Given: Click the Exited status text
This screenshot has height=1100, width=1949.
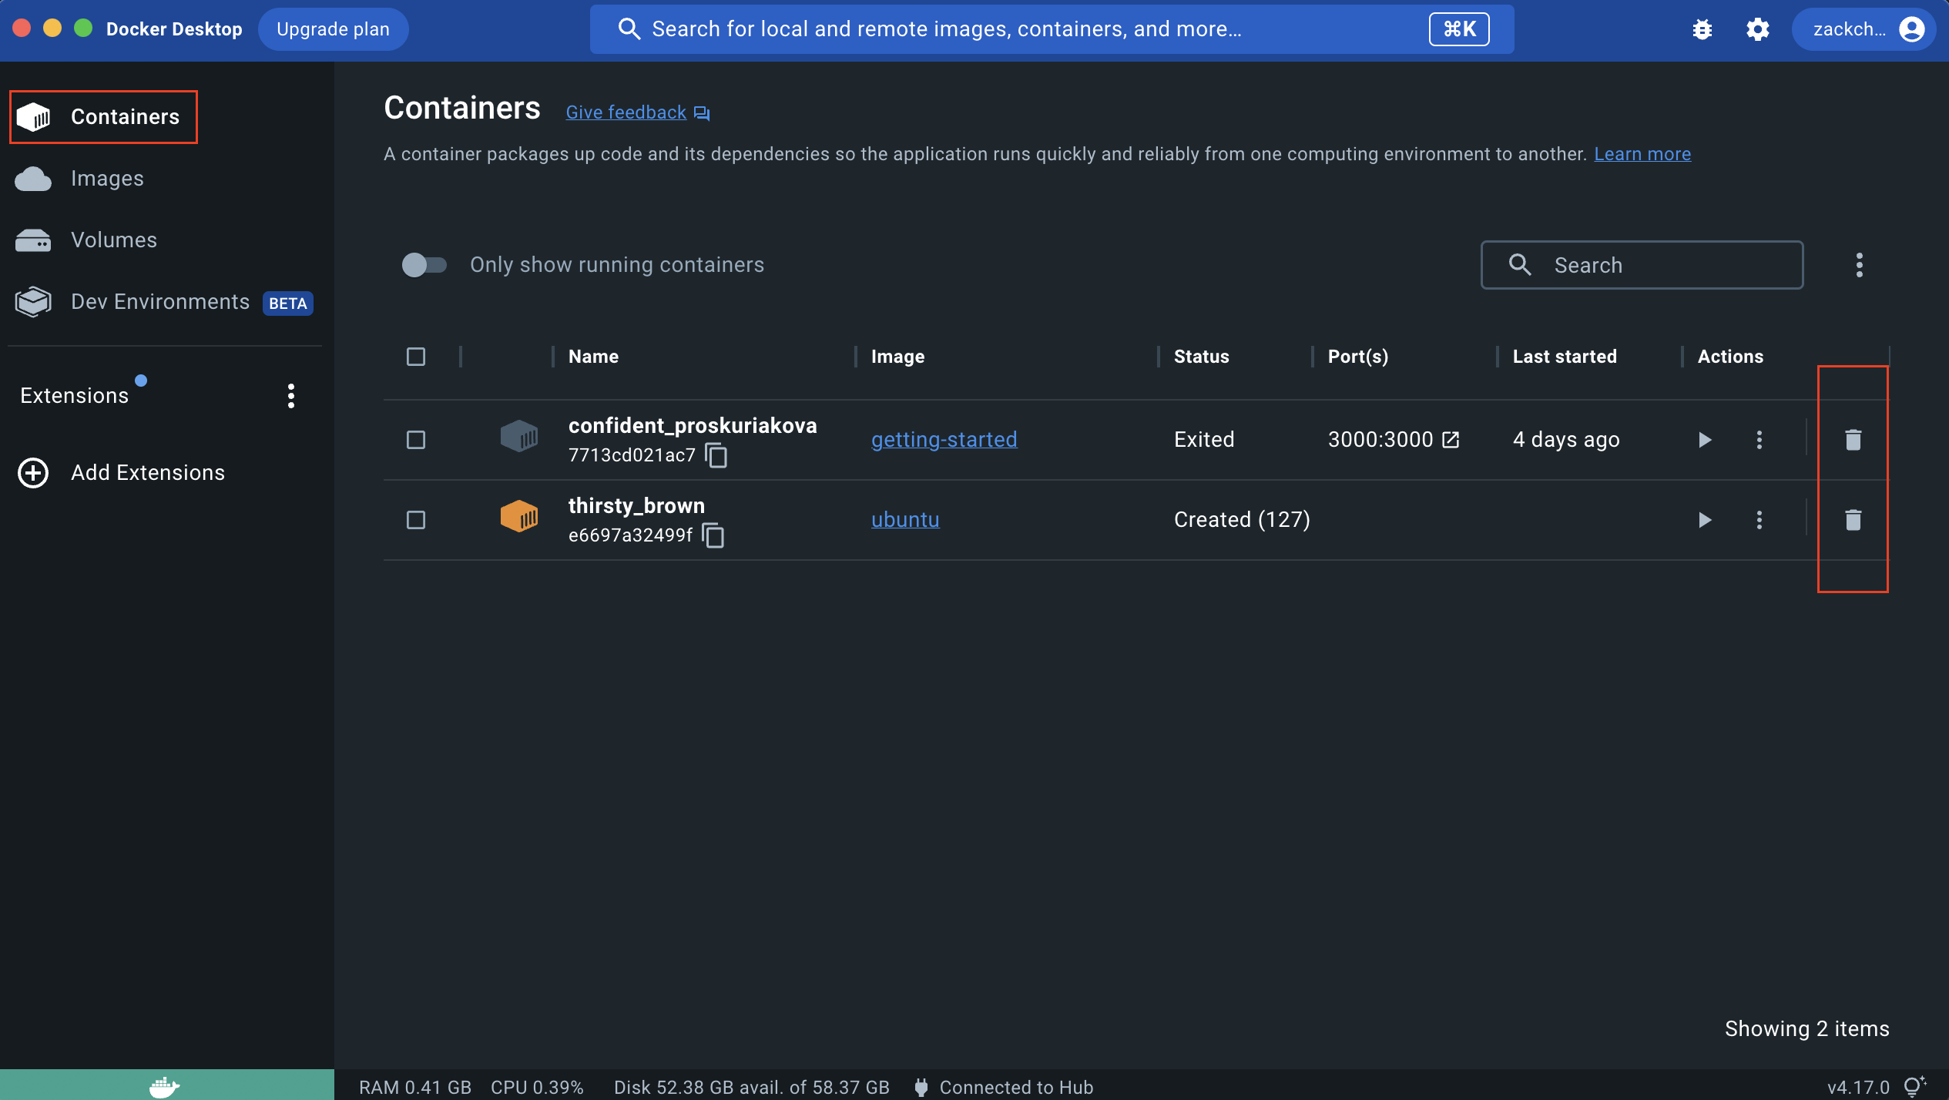Looking at the screenshot, I should point(1204,440).
